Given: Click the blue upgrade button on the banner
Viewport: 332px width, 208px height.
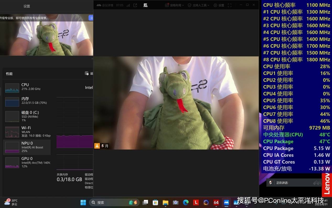Looking at the screenshot, I should (91, 18).
